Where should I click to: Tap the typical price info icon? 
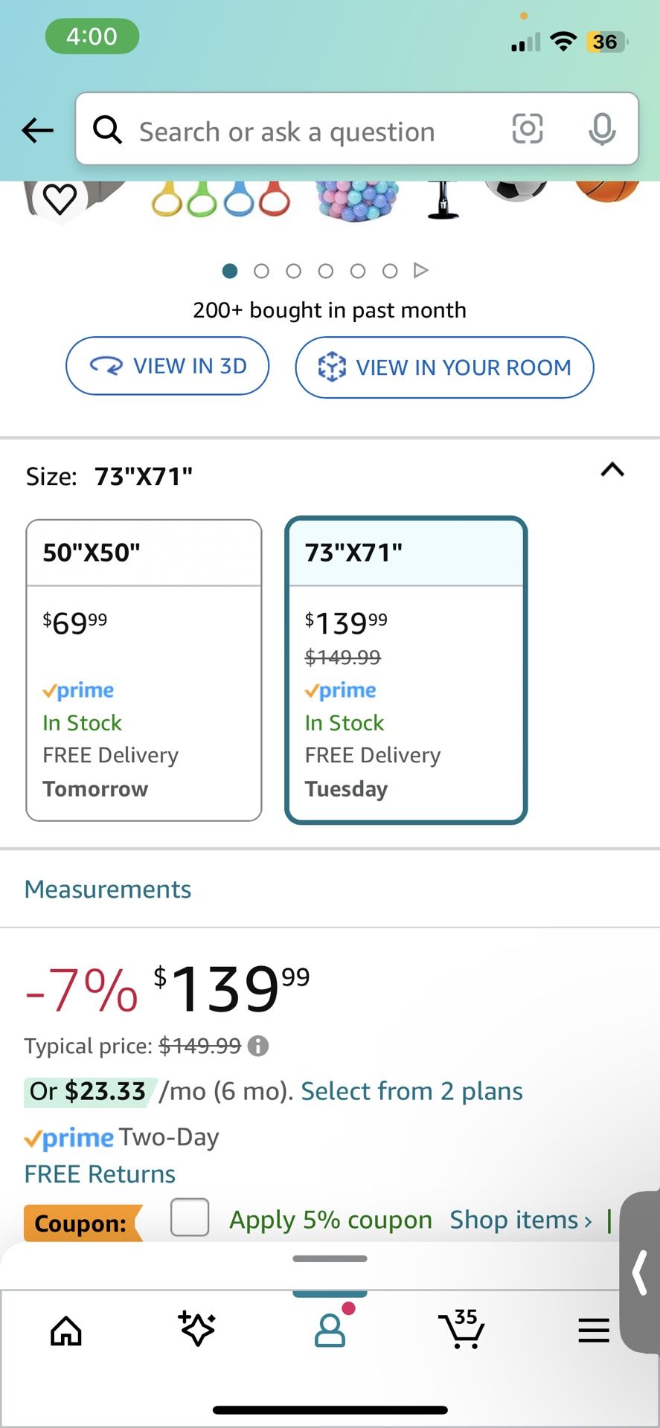[258, 1046]
